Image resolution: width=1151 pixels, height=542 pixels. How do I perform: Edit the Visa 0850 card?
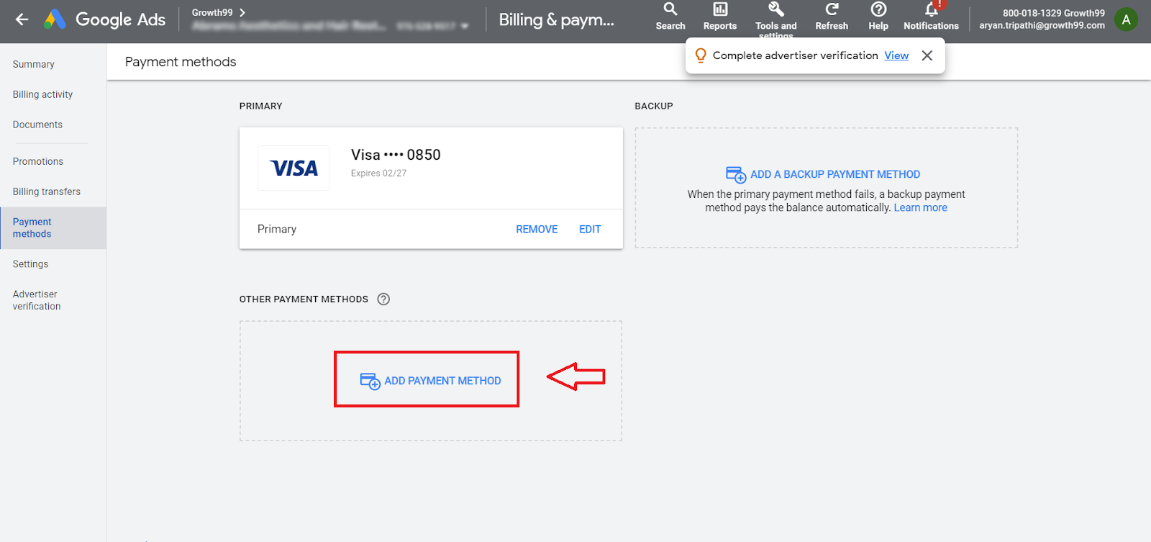590,229
